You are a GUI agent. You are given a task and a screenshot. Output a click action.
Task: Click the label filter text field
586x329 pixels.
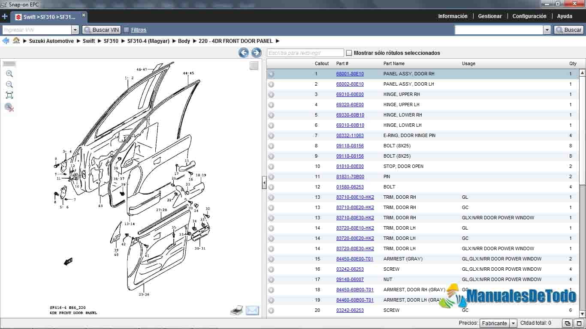(x=305, y=53)
